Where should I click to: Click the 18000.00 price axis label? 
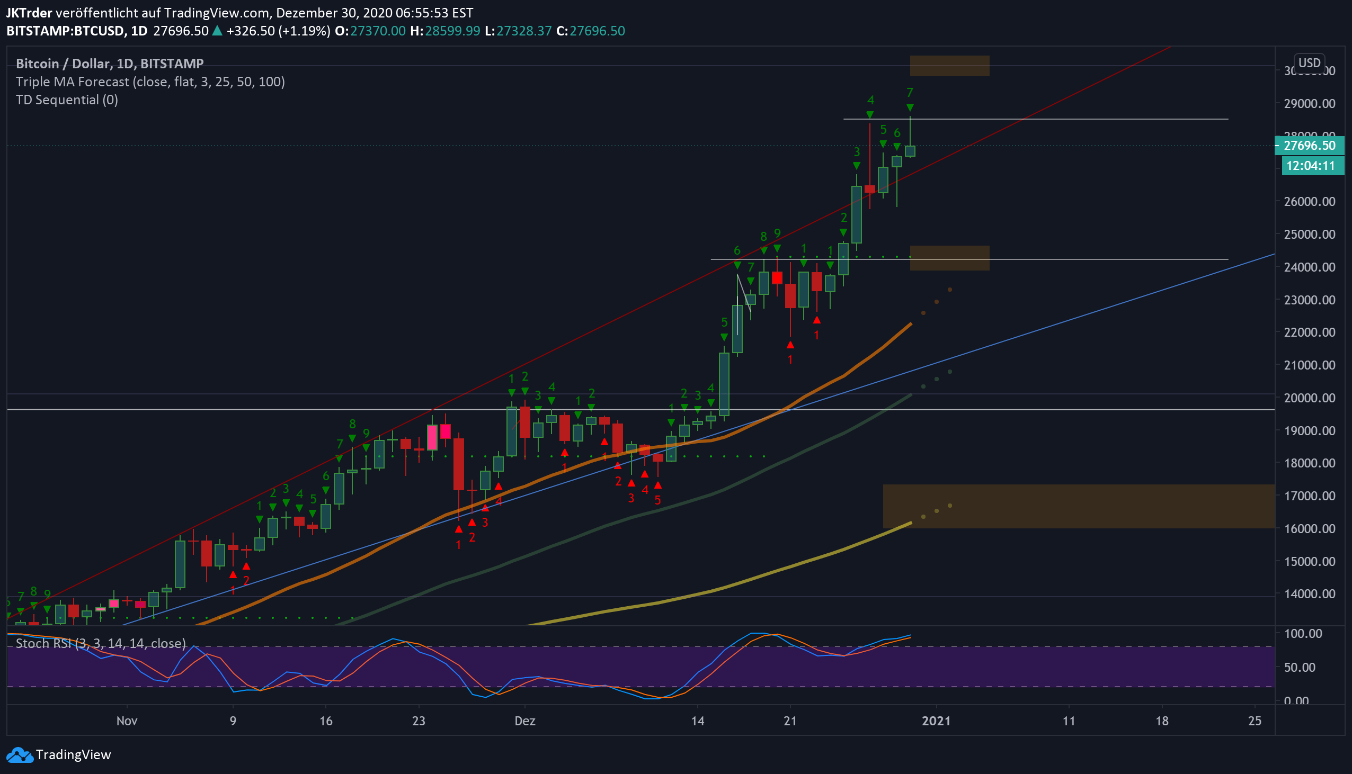[1310, 463]
